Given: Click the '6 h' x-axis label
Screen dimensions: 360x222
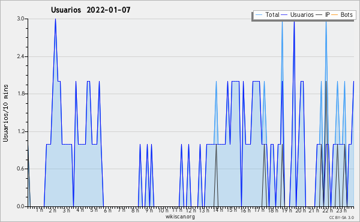Looking at the screenshot, I should pos(107,210).
